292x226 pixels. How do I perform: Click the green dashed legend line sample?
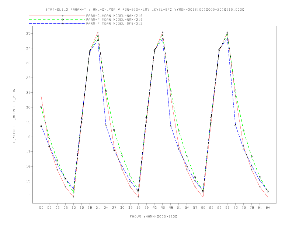tap(57, 20)
